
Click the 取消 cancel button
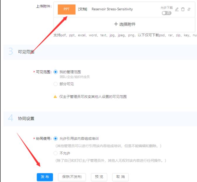(x=120, y=177)
